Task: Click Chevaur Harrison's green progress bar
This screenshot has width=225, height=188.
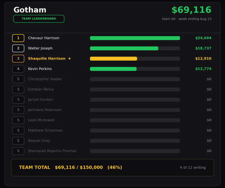Action: click(135, 38)
